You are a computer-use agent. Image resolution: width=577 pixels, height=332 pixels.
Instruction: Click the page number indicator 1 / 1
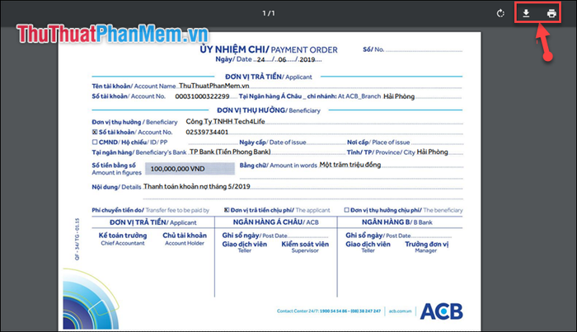(x=269, y=13)
